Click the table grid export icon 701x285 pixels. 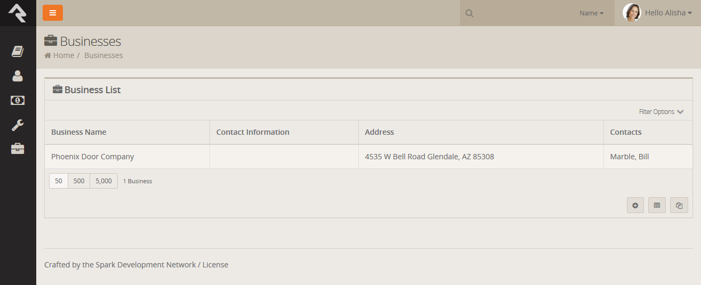[x=657, y=205]
